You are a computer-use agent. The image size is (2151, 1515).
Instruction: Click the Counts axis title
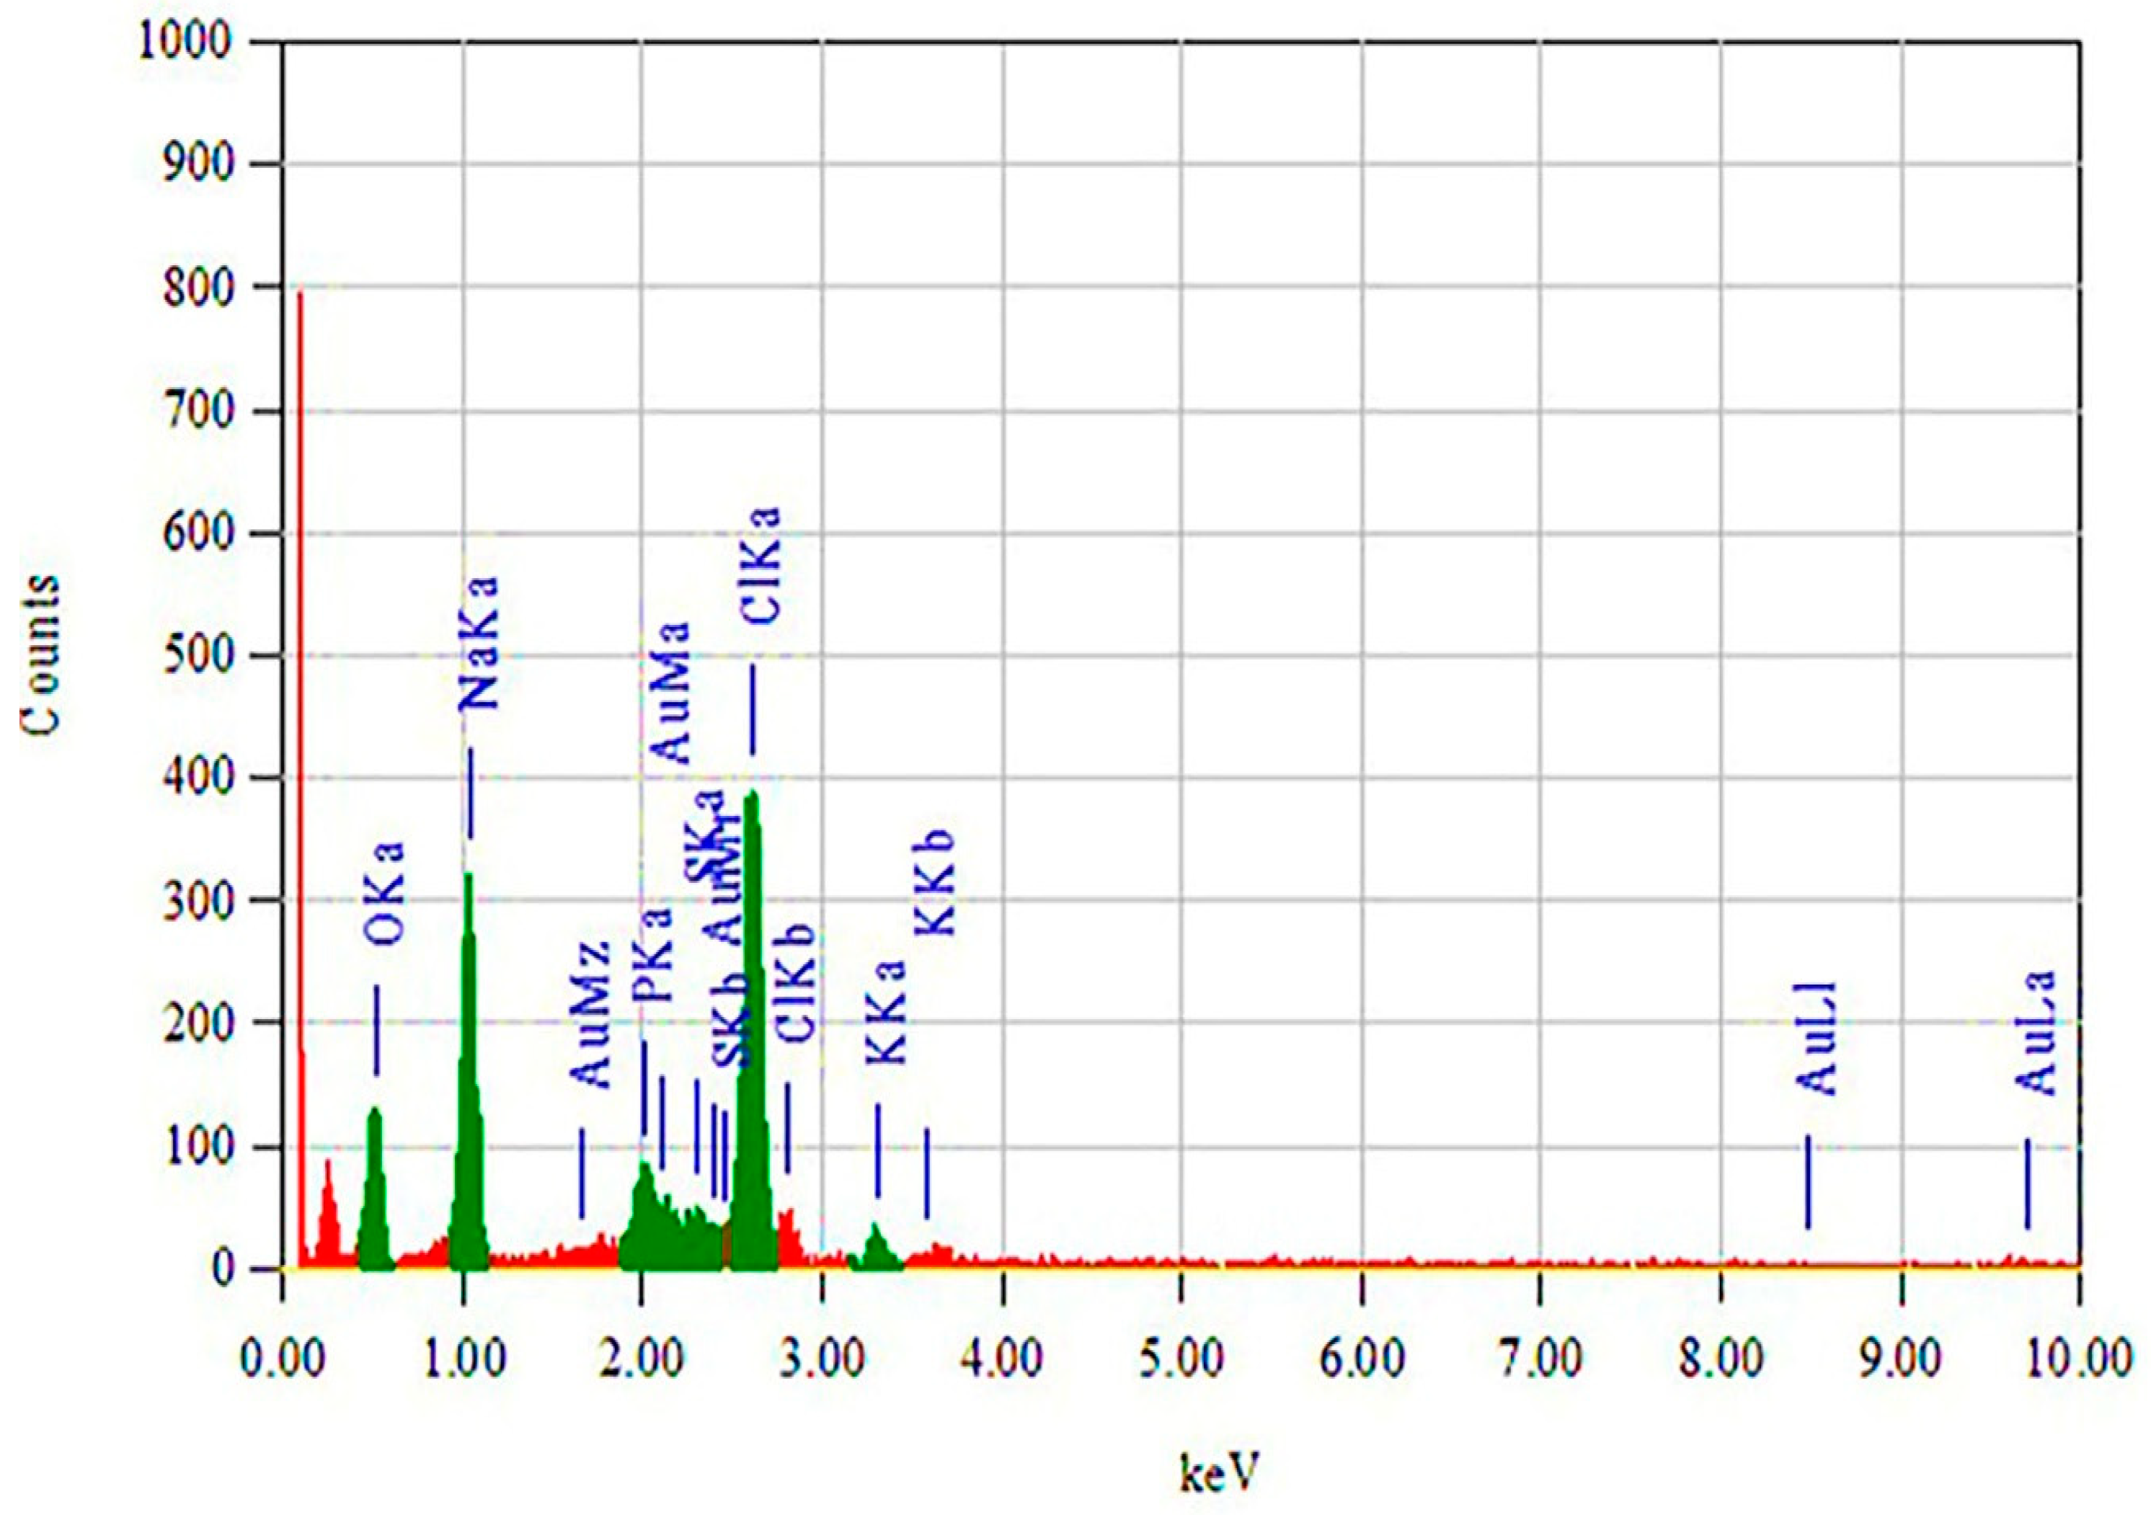40,655
